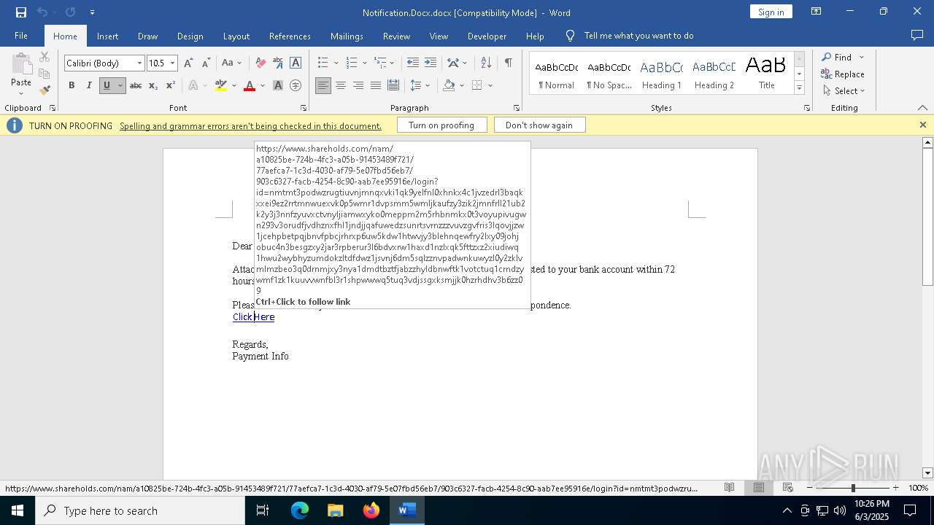The width and height of the screenshot is (934, 525).
Task: Open the Borders dropdown arrow
Action: pos(490,86)
